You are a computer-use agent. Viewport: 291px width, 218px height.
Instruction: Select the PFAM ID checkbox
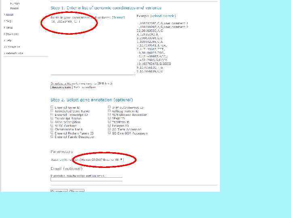pyautogui.click(x=109, y=118)
